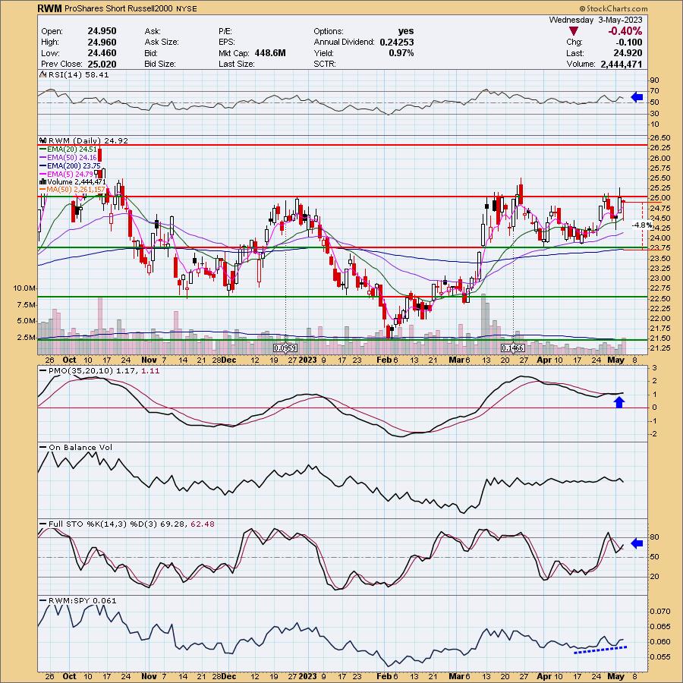Click the Last price 24.920

tap(628, 53)
